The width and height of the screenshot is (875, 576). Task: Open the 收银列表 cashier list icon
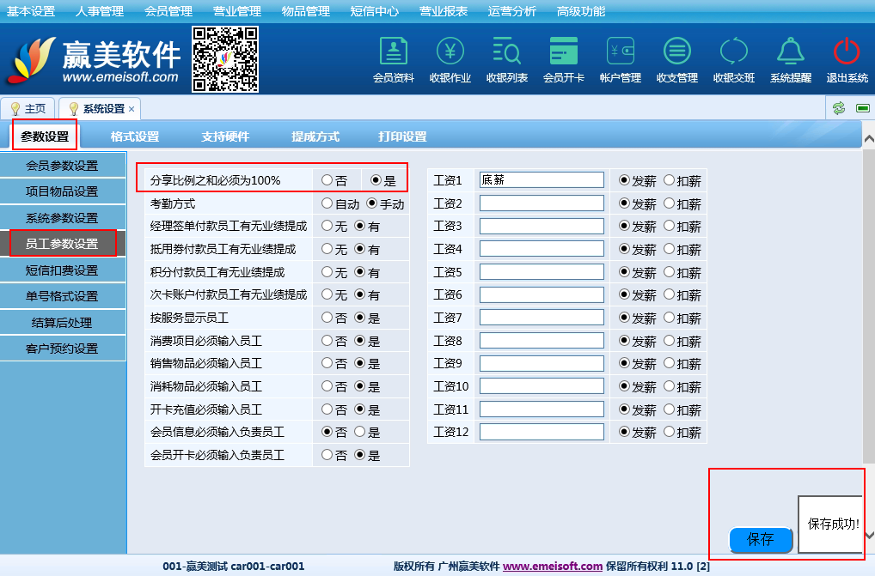pyautogui.click(x=507, y=52)
